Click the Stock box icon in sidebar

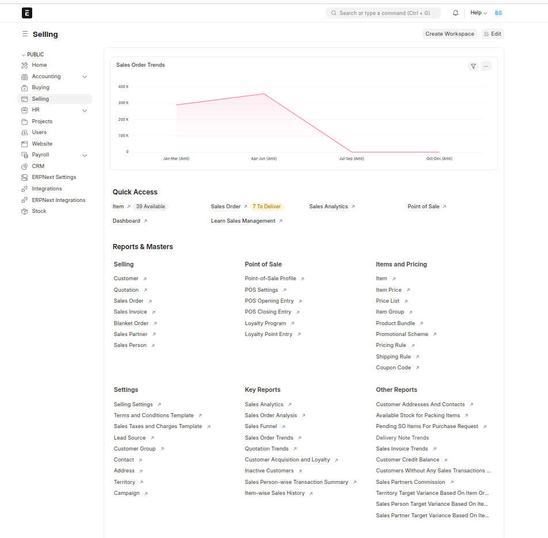(x=24, y=211)
